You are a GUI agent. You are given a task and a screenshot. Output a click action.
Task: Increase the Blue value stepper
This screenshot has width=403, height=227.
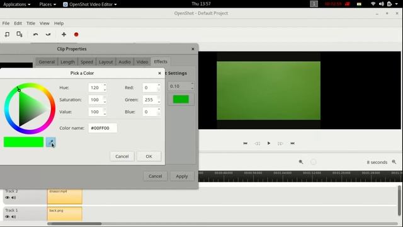point(159,109)
